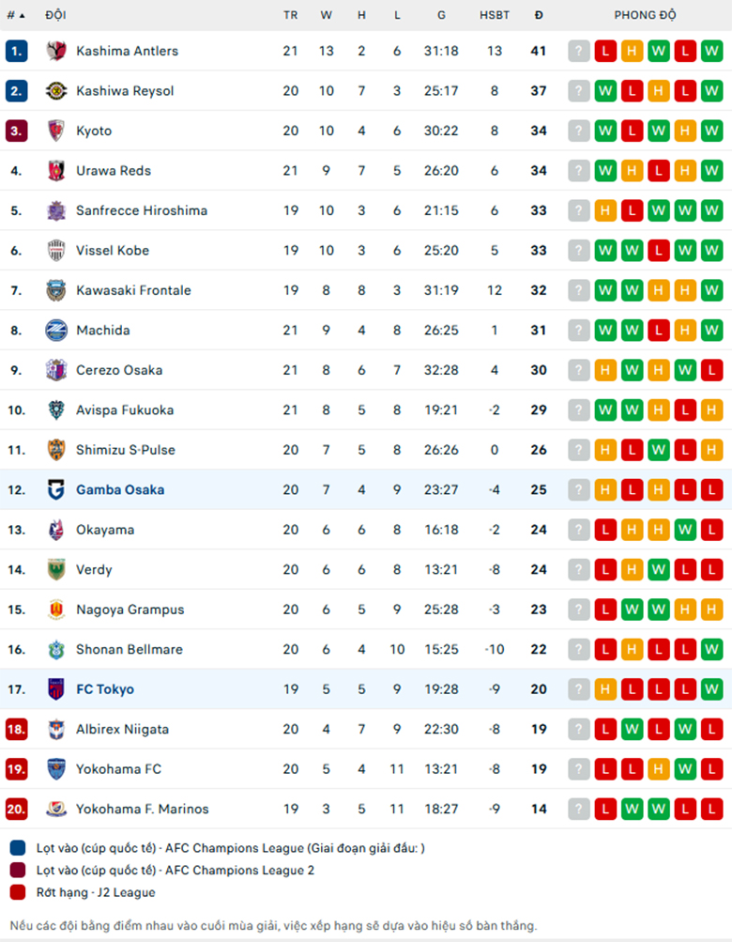This screenshot has width=732, height=942.
Task: Open the Urawa Reds crest icon
Action: click(56, 171)
